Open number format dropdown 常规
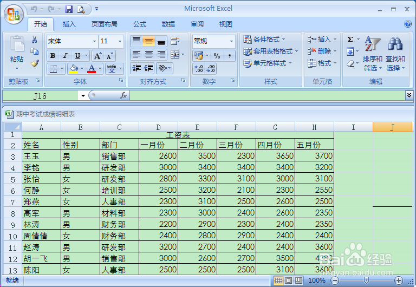The height and width of the screenshot is (287, 416). click(x=231, y=41)
